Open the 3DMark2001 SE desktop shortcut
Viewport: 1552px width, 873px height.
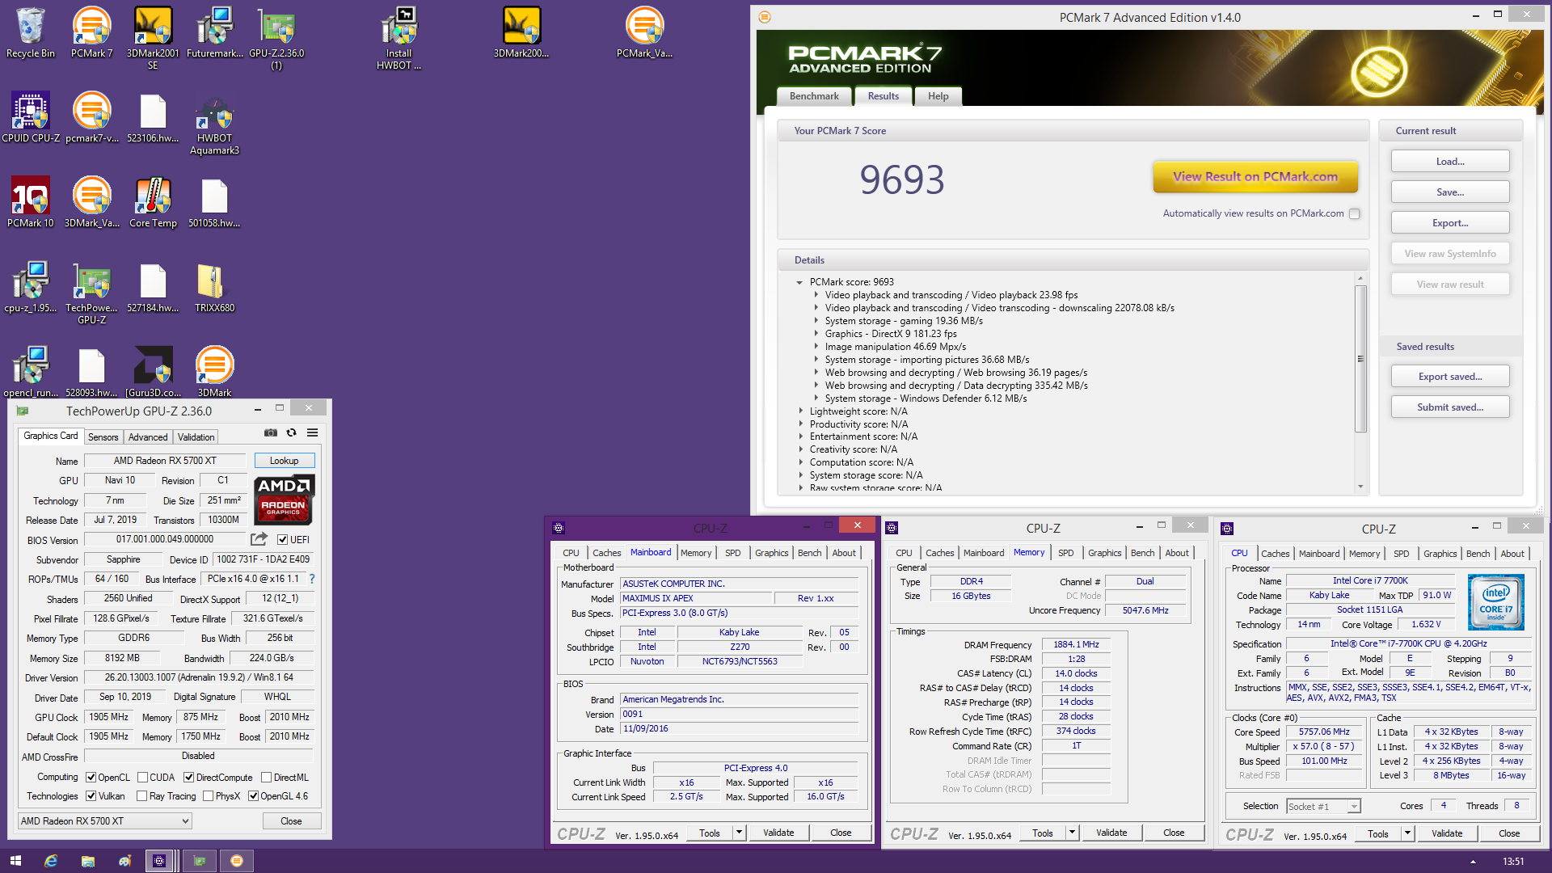(153, 39)
